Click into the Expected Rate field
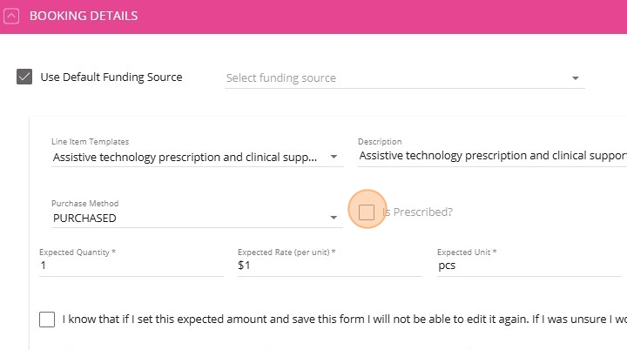The image size is (627, 350). click(329, 266)
